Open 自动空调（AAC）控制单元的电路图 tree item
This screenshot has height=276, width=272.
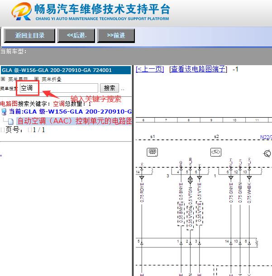click(75, 121)
